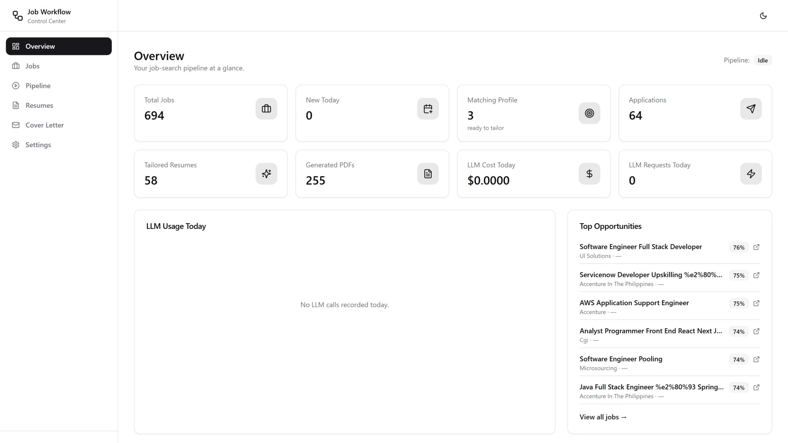Click the View all jobs link
The height and width of the screenshot is (443, 788).
click(603, 417)
